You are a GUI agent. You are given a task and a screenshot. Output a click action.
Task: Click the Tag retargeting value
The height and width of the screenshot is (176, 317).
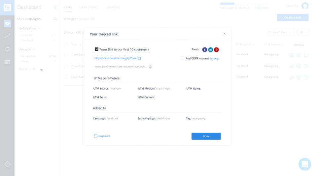[x=198, y=118]
